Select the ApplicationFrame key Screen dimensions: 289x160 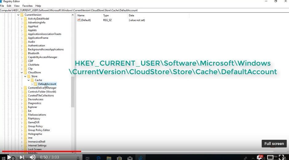pos(38,38)
